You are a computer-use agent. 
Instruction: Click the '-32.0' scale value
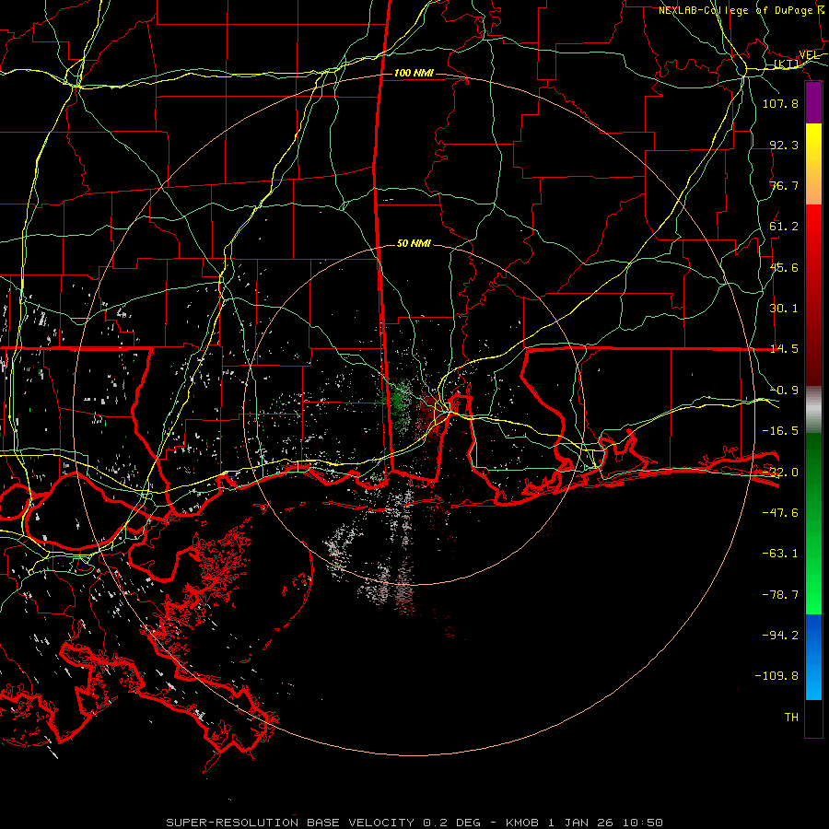[780, 473]
